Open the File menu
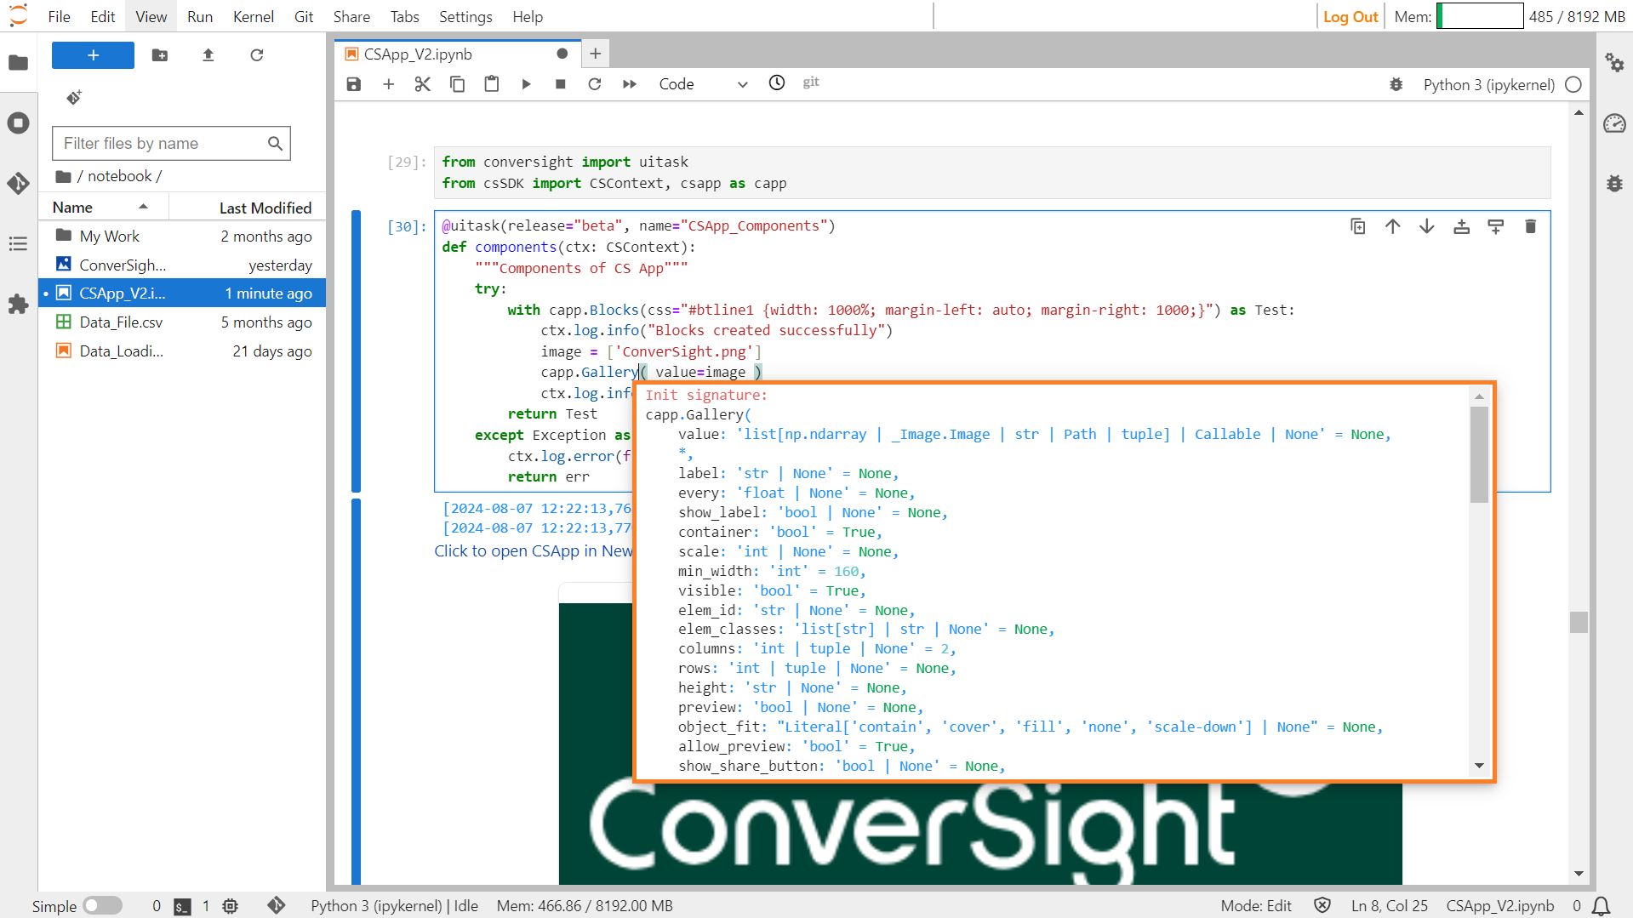 point(59,16)
